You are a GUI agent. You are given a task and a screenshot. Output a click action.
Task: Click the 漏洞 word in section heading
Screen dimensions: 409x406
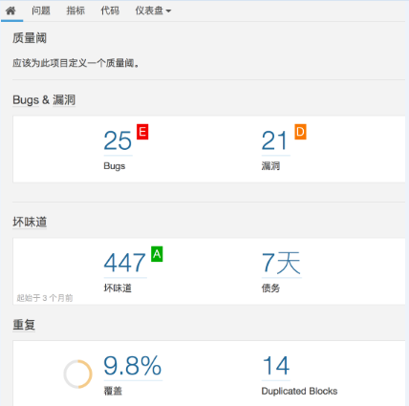coord(64,100)
